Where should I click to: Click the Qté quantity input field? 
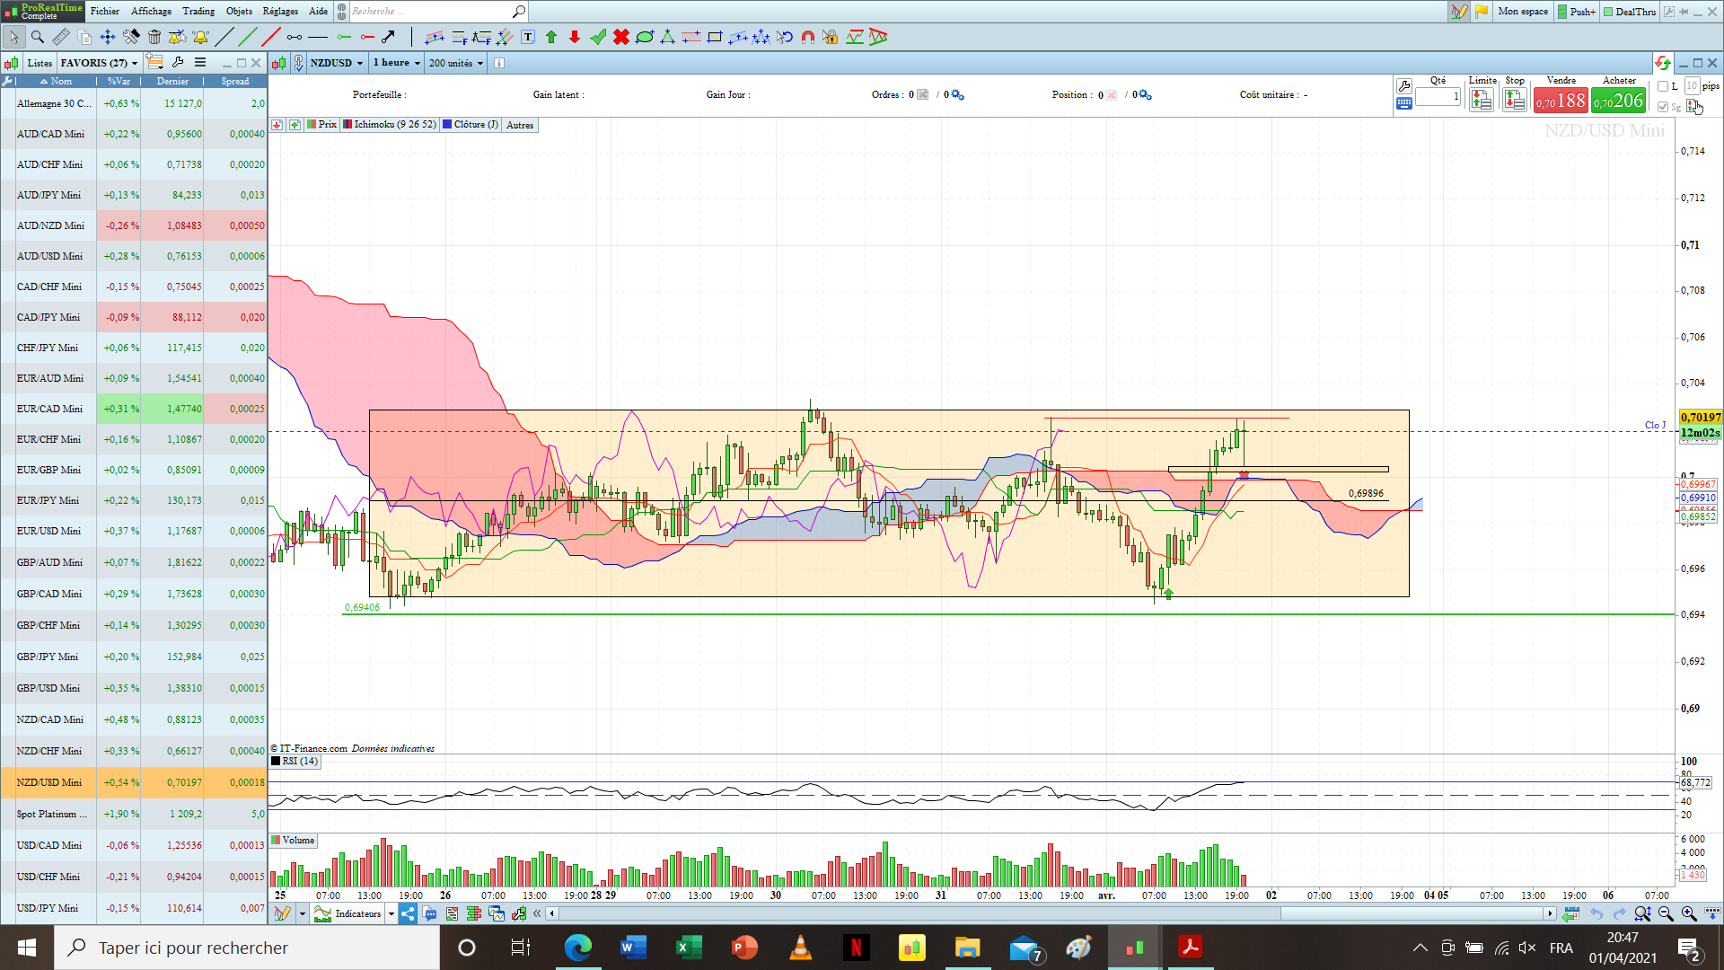pyautogui.click(x=1438, y=97)
